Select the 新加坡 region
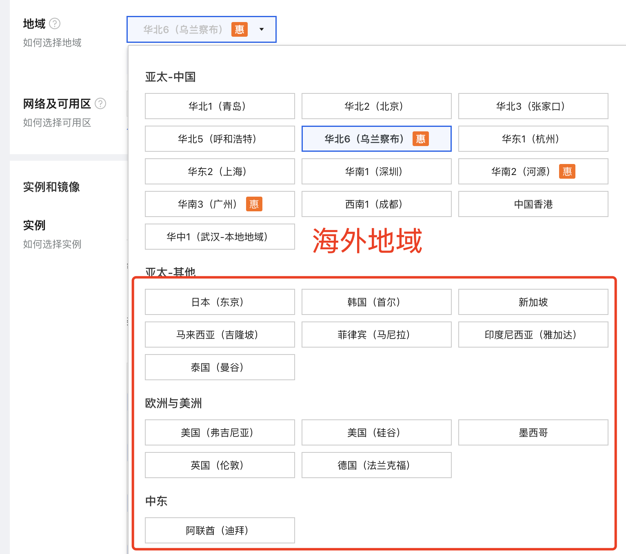Screen dimensions: 626x554 point(533,302)
